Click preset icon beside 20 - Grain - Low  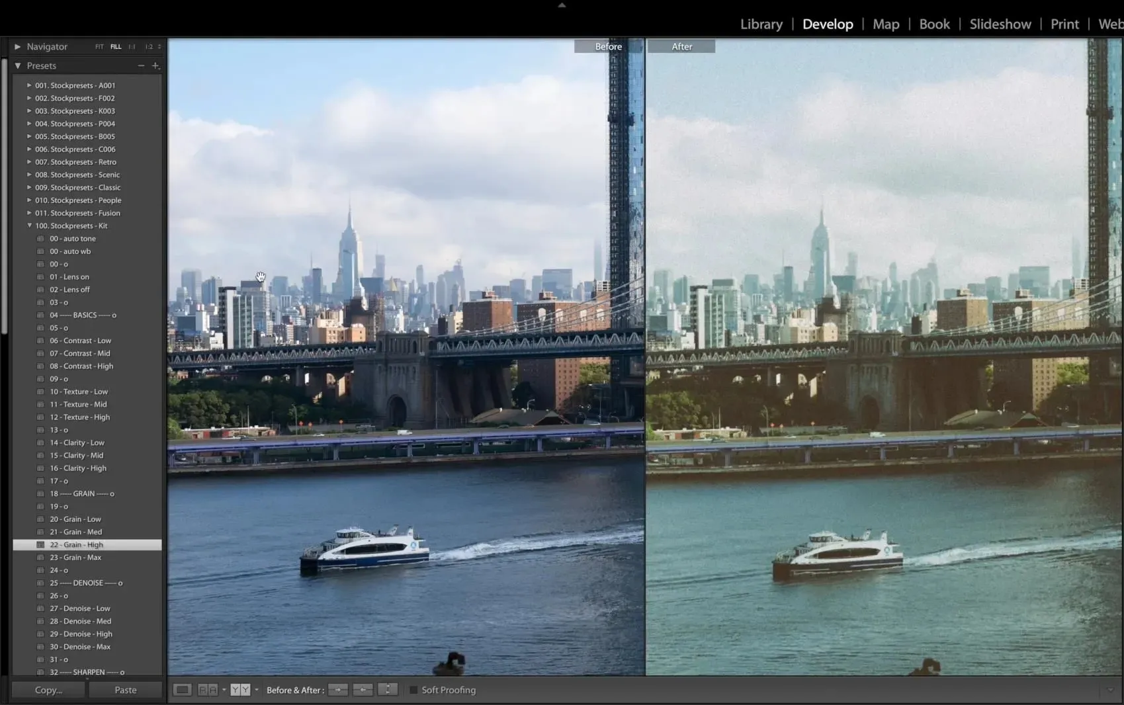40,519
